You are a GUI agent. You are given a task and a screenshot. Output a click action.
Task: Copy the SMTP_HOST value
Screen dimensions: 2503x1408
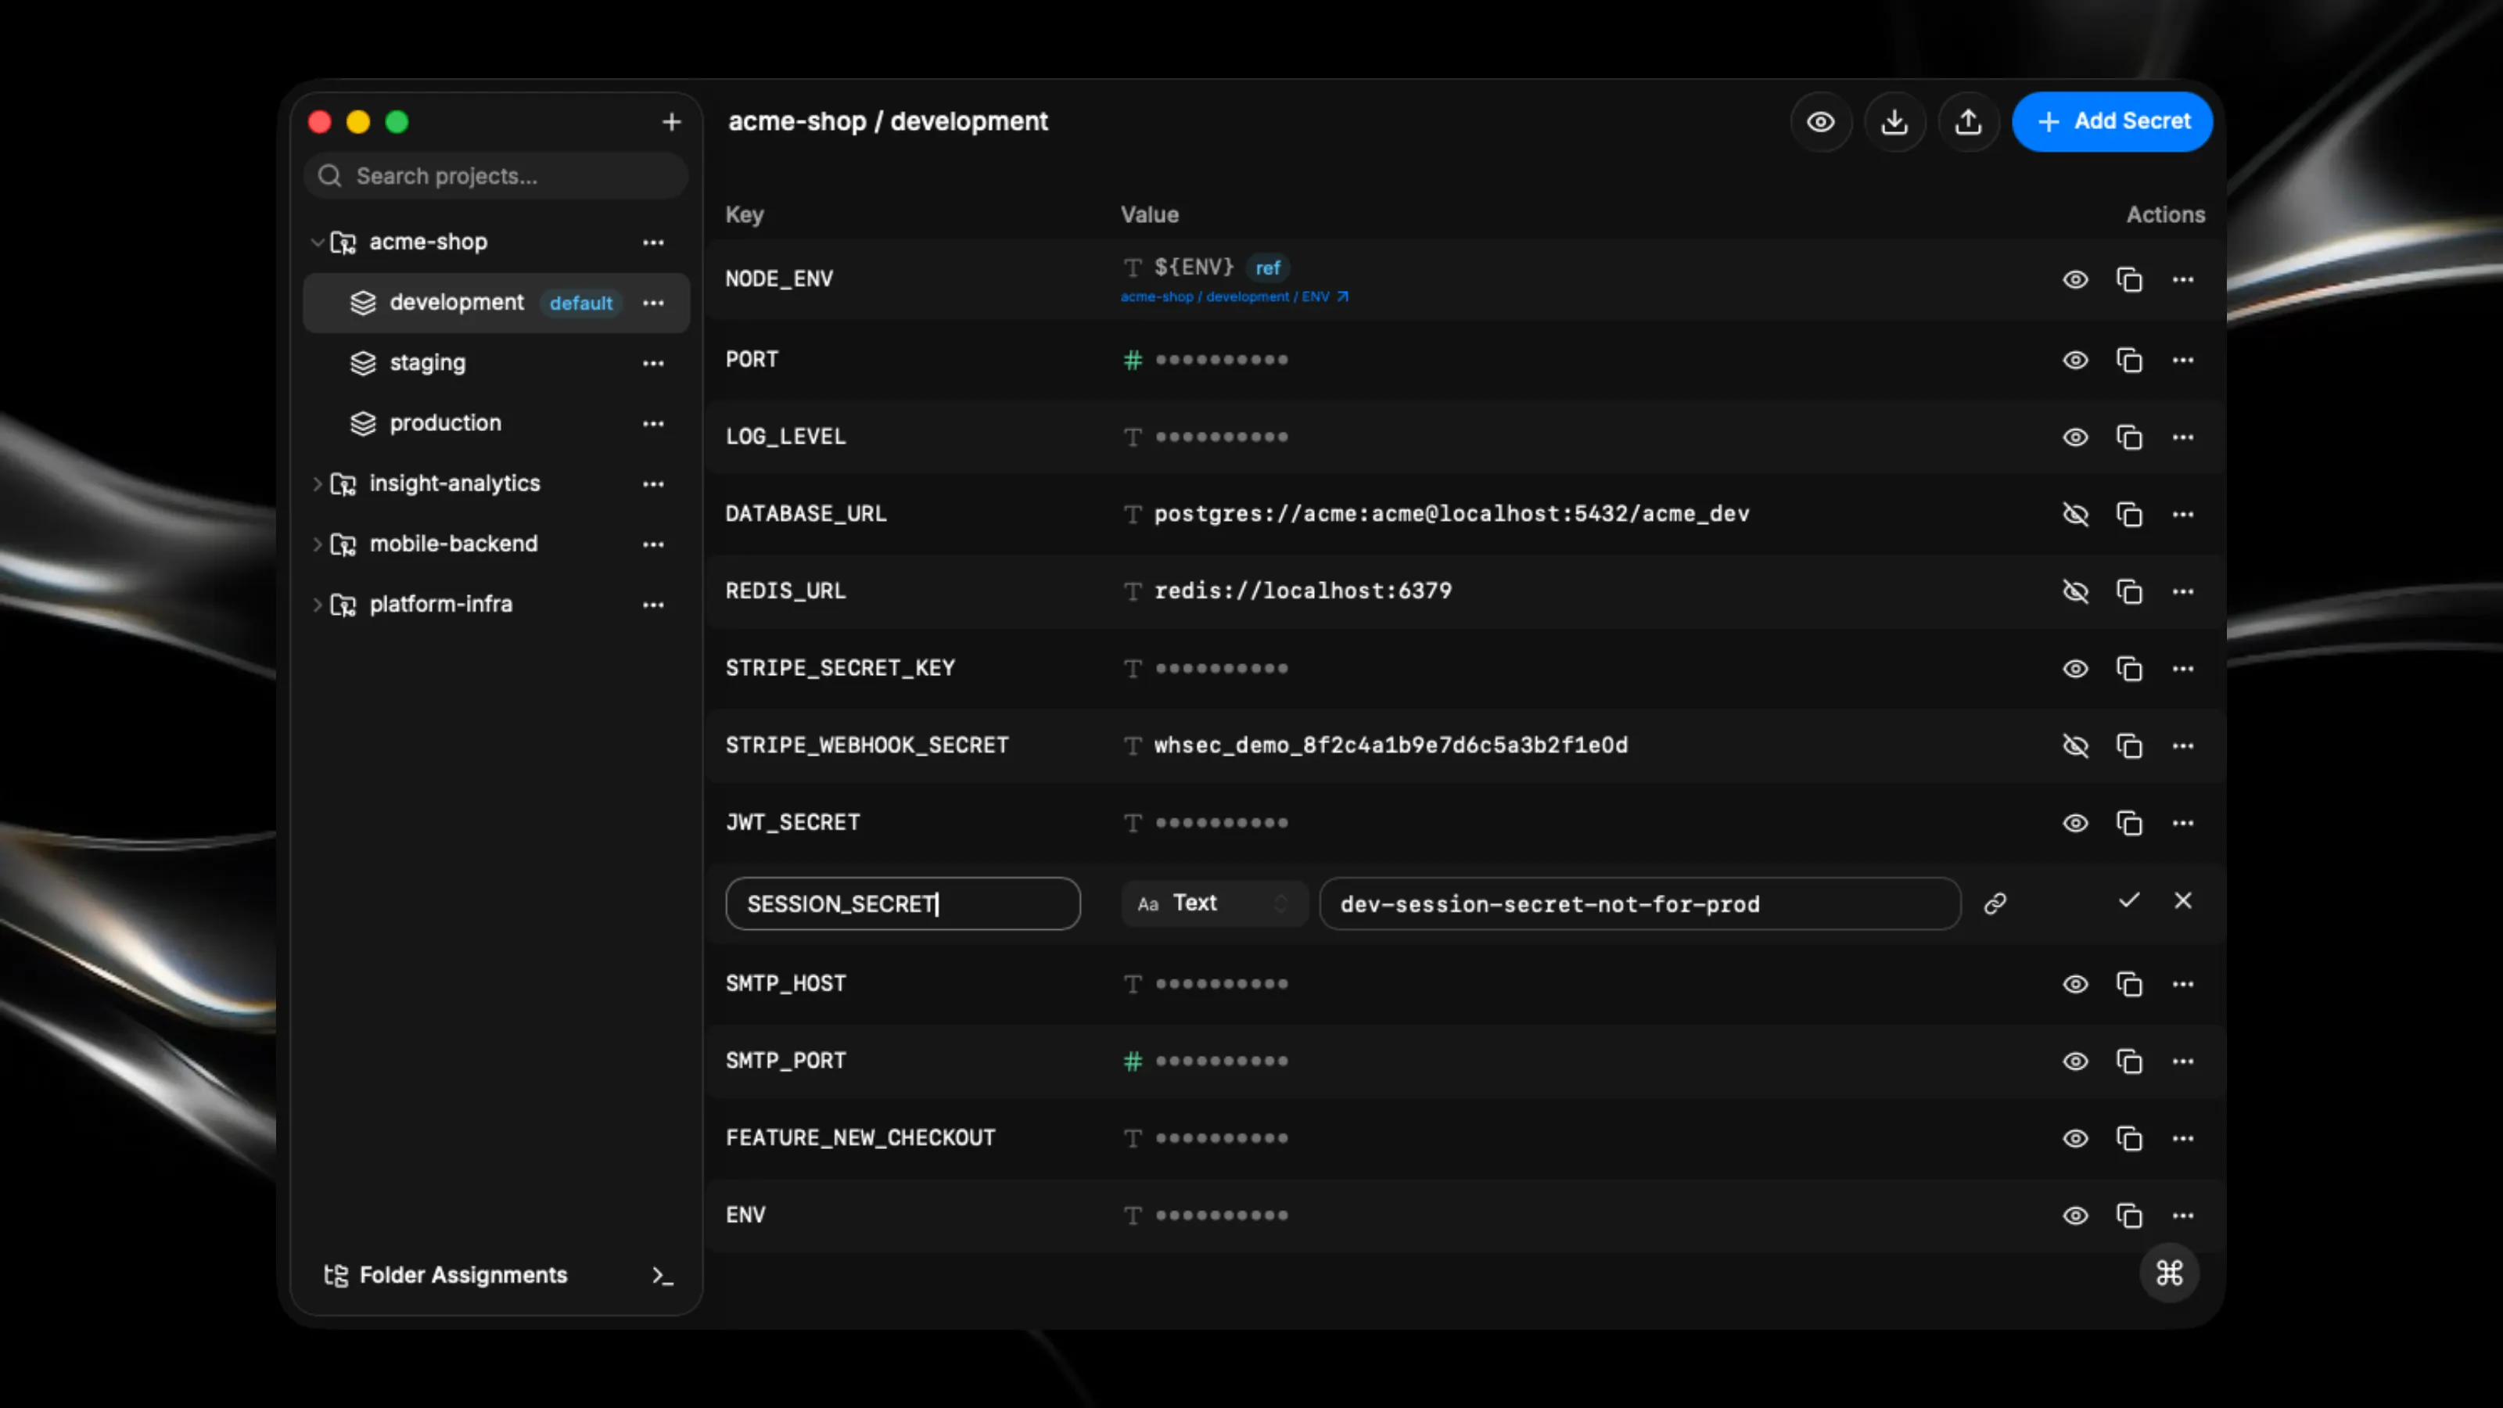tap(2129, 984)
